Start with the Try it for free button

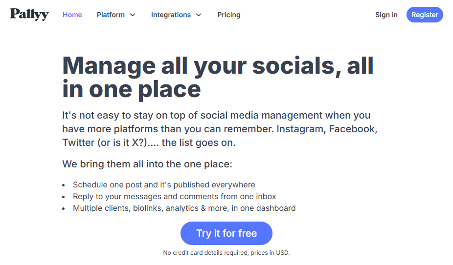click(226, 233)
